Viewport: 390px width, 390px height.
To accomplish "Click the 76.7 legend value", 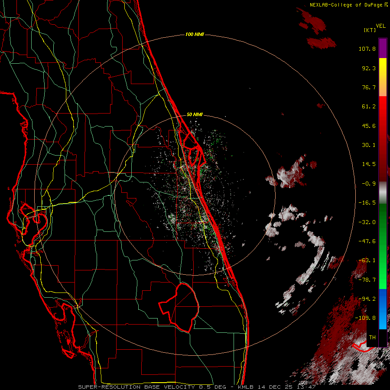I will click(369, 87).
